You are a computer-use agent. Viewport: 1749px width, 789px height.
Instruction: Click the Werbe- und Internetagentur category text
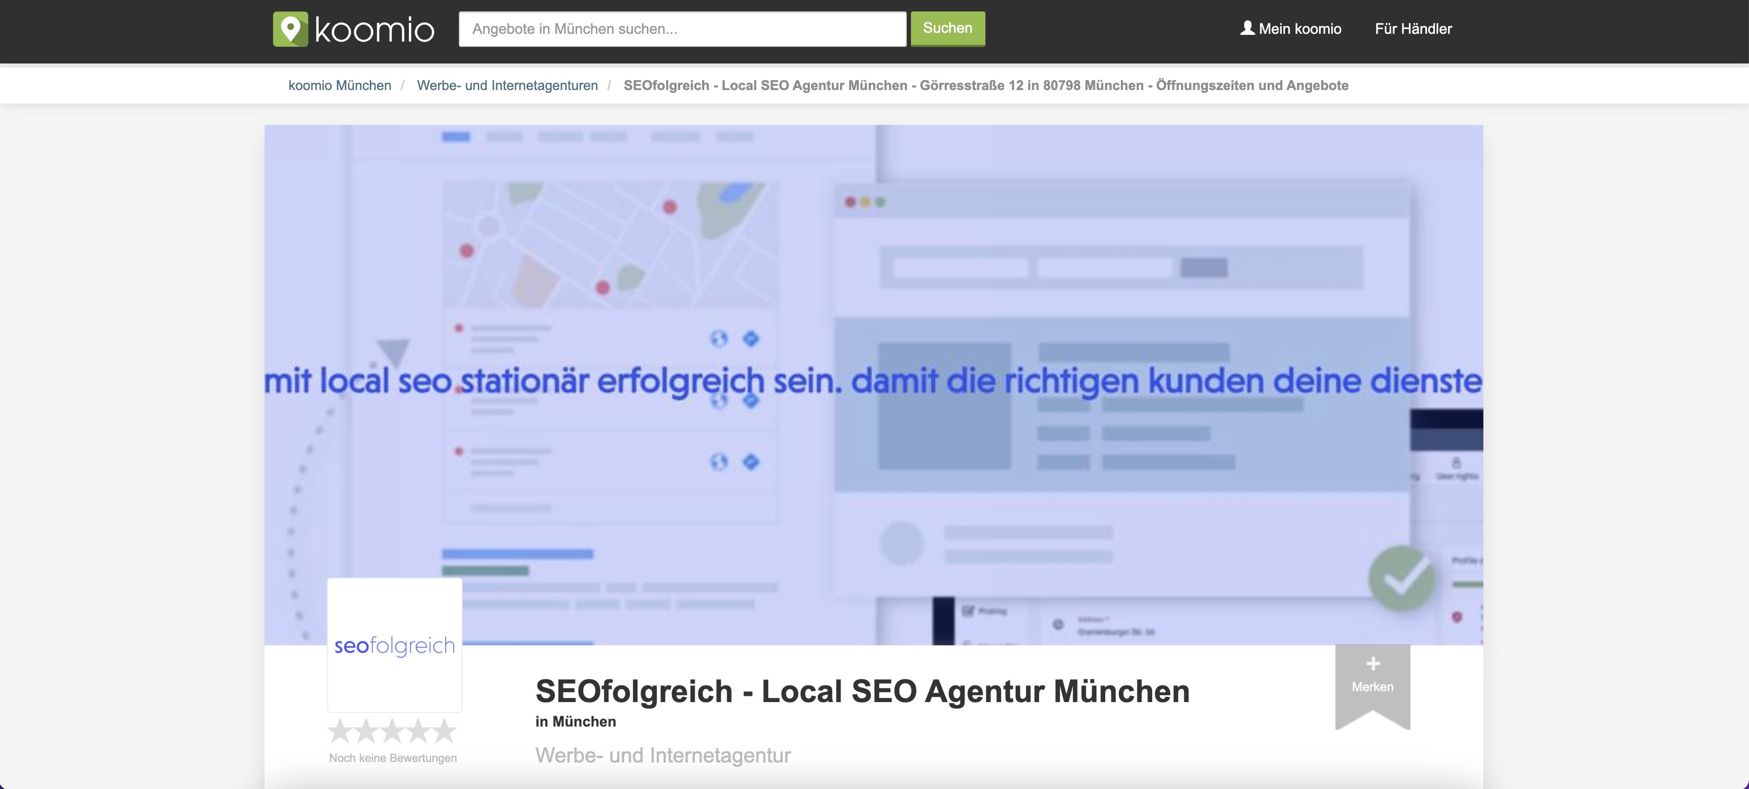coord(663,755)
